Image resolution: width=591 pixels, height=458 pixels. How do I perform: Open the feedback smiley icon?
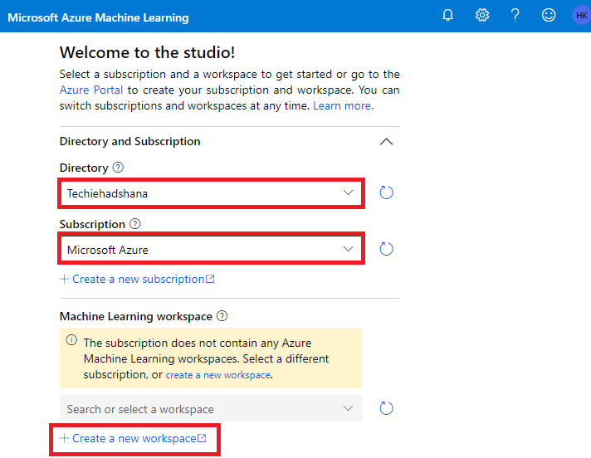coord(548,16)
